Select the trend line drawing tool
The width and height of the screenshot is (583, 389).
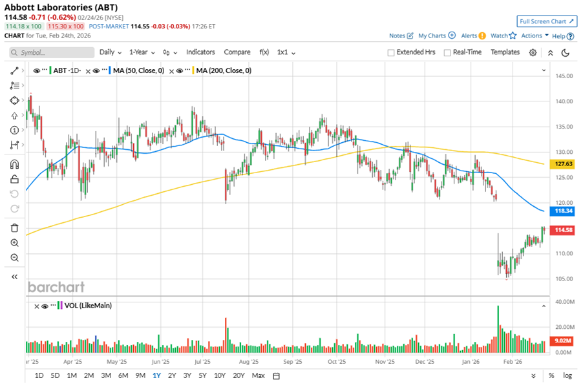click(14, 70)
